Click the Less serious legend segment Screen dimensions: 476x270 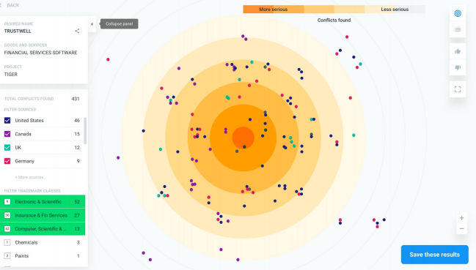pos(395,10)
